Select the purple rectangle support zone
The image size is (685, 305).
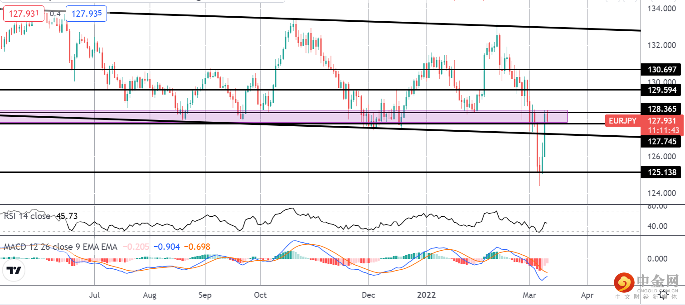coord(283,116)
